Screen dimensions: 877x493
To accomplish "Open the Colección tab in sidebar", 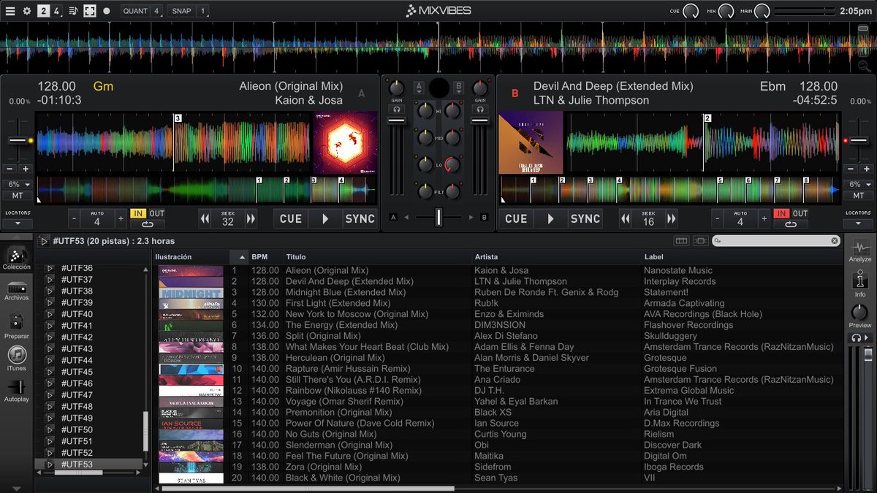I will click(17, 259).
